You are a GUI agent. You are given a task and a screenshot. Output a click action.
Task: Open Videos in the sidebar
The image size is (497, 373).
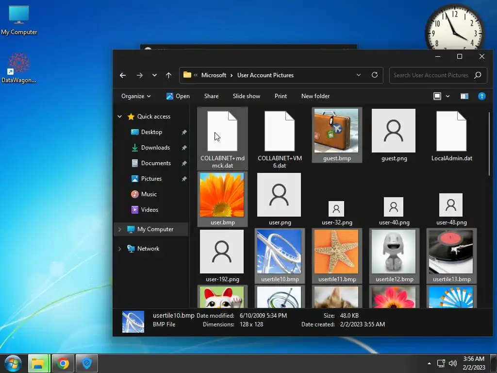click(149, 210)
